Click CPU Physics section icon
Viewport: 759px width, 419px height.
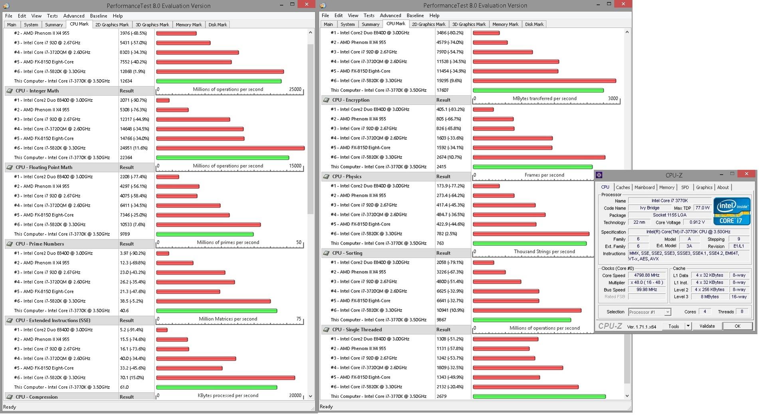point(326,177)
